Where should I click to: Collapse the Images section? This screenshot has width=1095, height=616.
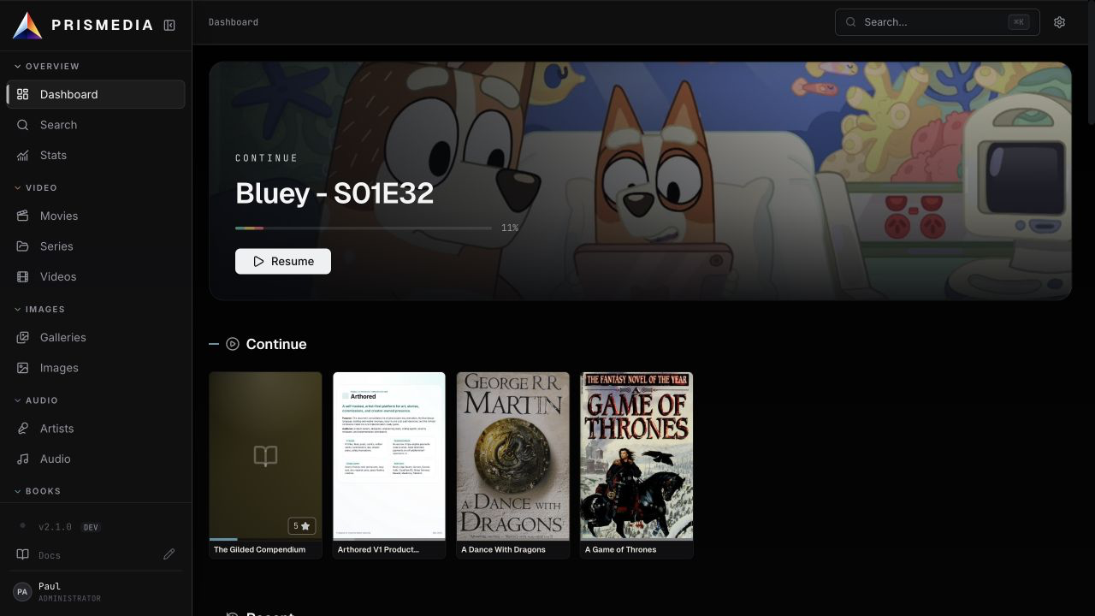[39, 309]
